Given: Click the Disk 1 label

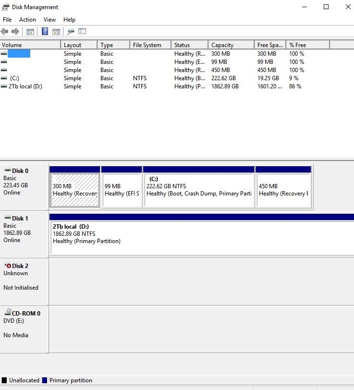Looking at the screenshot, I should pos(20,219).
